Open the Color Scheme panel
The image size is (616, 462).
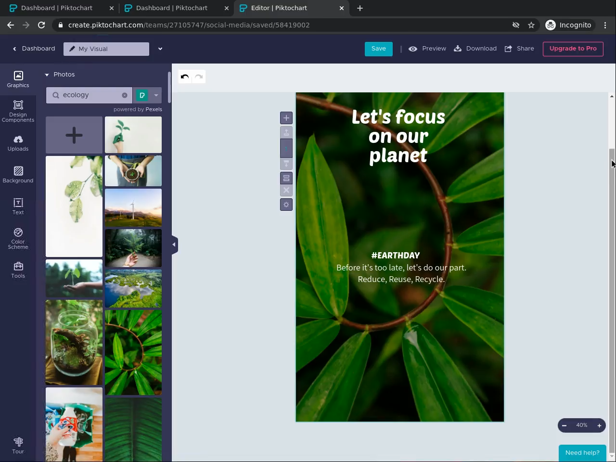pos(18,238)
